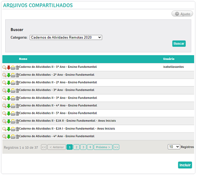Delete the EJA II Anos Iniciais caderno

coord(17,121)
